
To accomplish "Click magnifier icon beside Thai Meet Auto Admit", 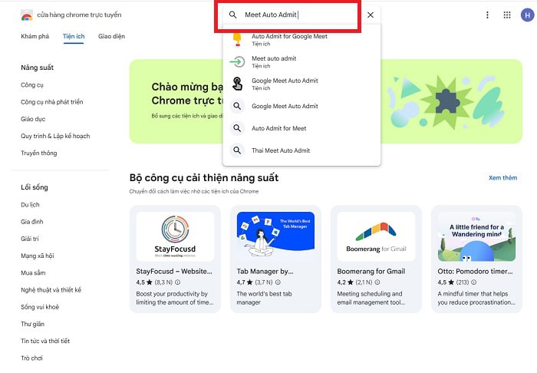I will (x=237, y=150).
